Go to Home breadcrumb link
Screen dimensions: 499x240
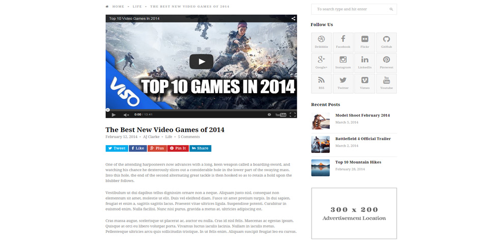click(118, 6)
